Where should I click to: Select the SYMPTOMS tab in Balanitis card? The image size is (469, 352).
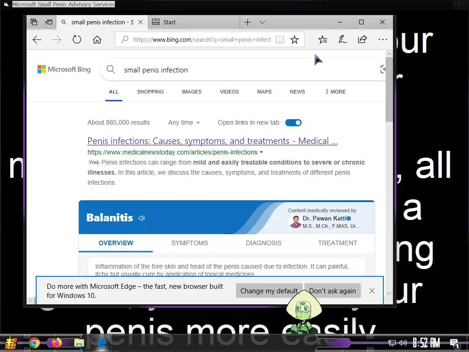point(190,243)
